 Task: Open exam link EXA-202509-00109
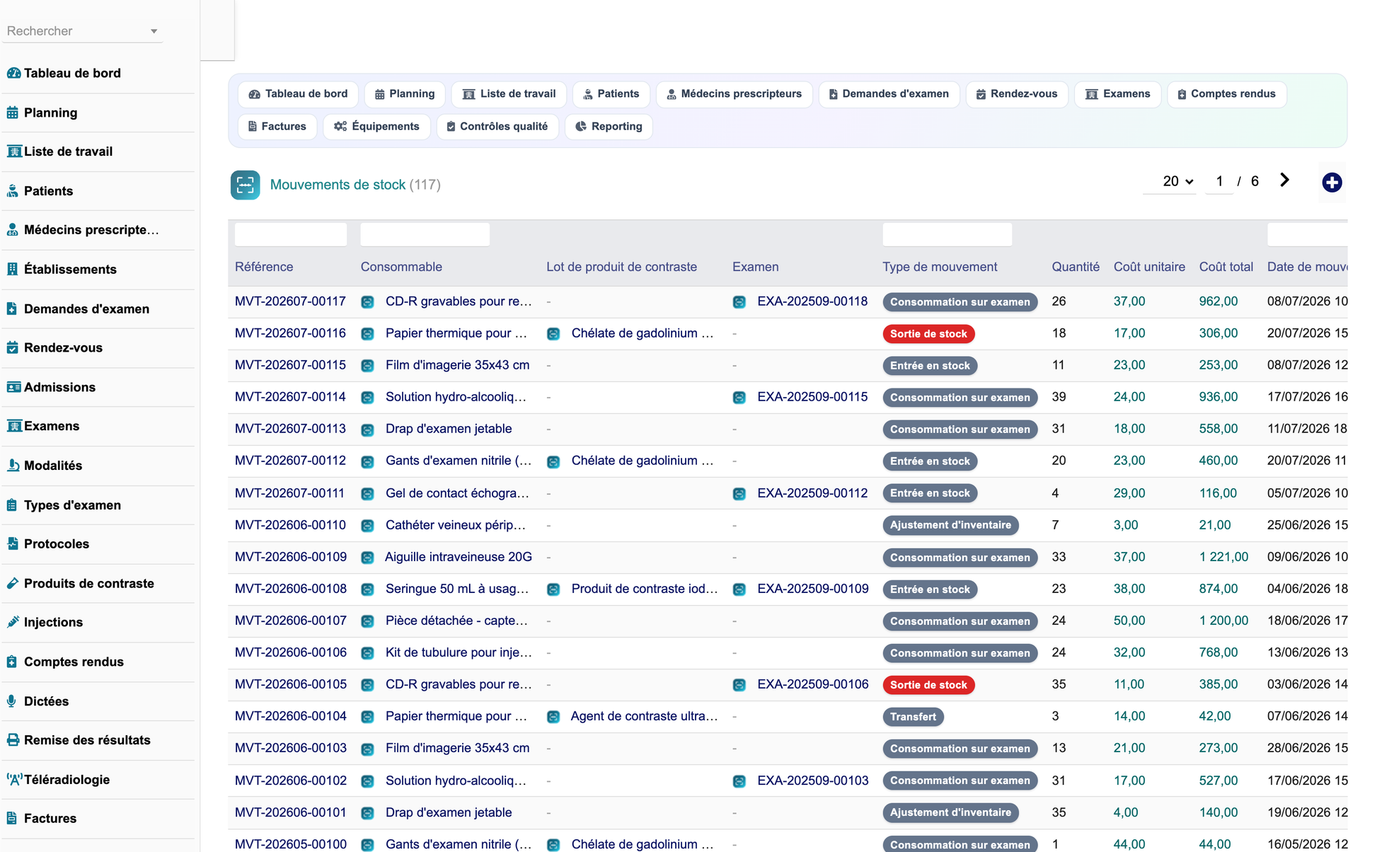tap(812, 589)
